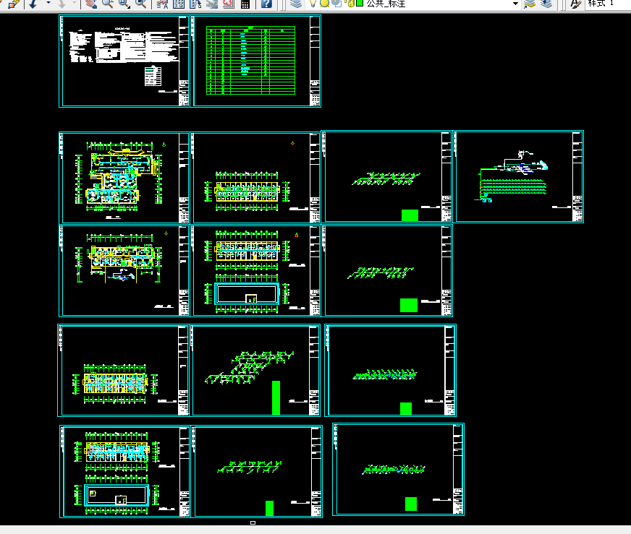Open the Redo history dropdown arrow

(x=74, y=3)
